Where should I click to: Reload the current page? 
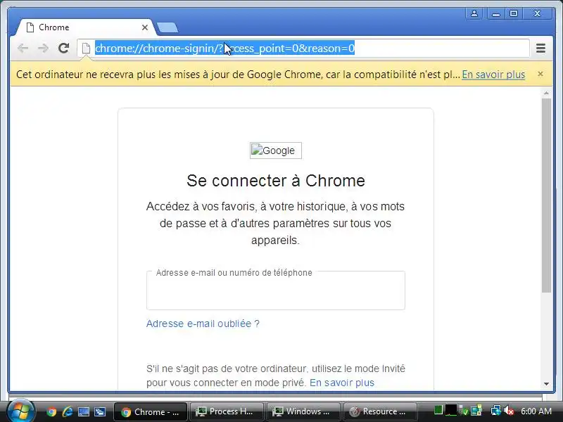click(63, 48)
